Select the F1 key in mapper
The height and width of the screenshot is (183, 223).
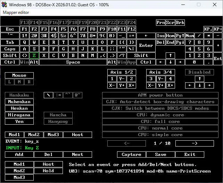point(24,29)
